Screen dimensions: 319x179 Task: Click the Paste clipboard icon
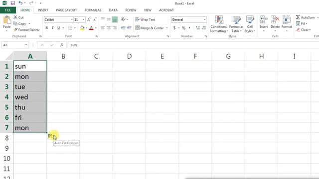point(6,20)
